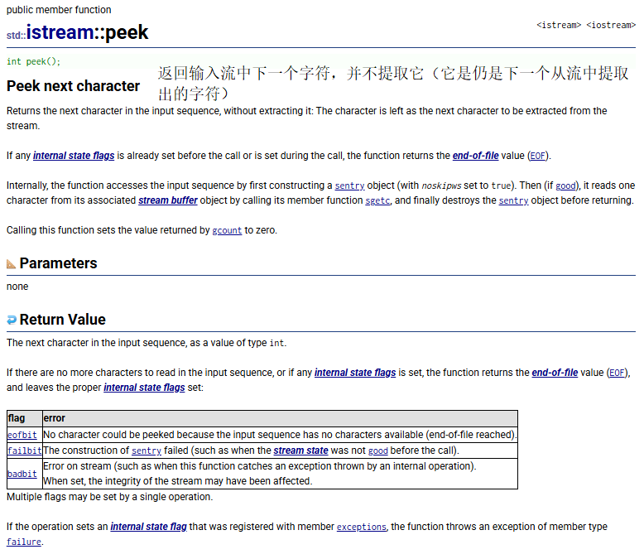This screenshot has width=644, height=559.
Task: Click the '<istream>' header text
Action: pos(559,25)
